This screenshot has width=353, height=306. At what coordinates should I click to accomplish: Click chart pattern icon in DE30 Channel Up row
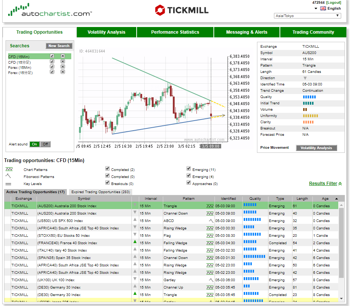pos(210,287)
